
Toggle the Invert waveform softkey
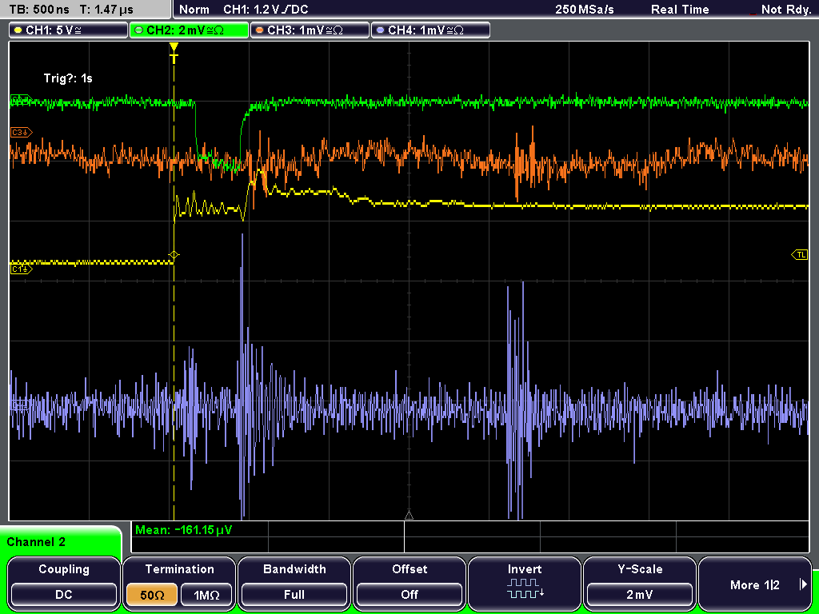[x=525, y=583]
